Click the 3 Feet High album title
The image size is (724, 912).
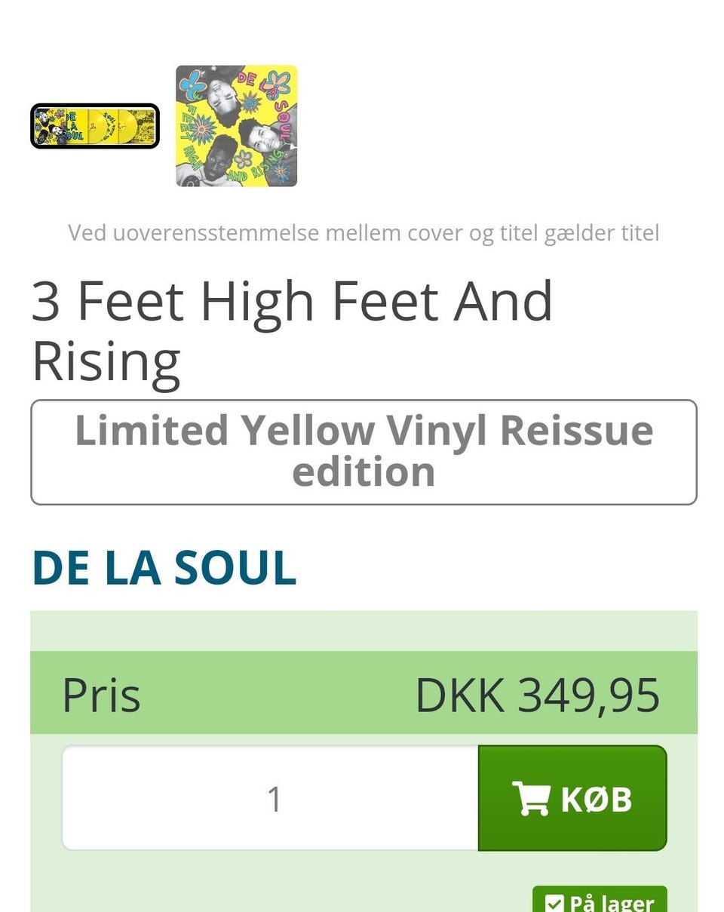coord(292,331)
